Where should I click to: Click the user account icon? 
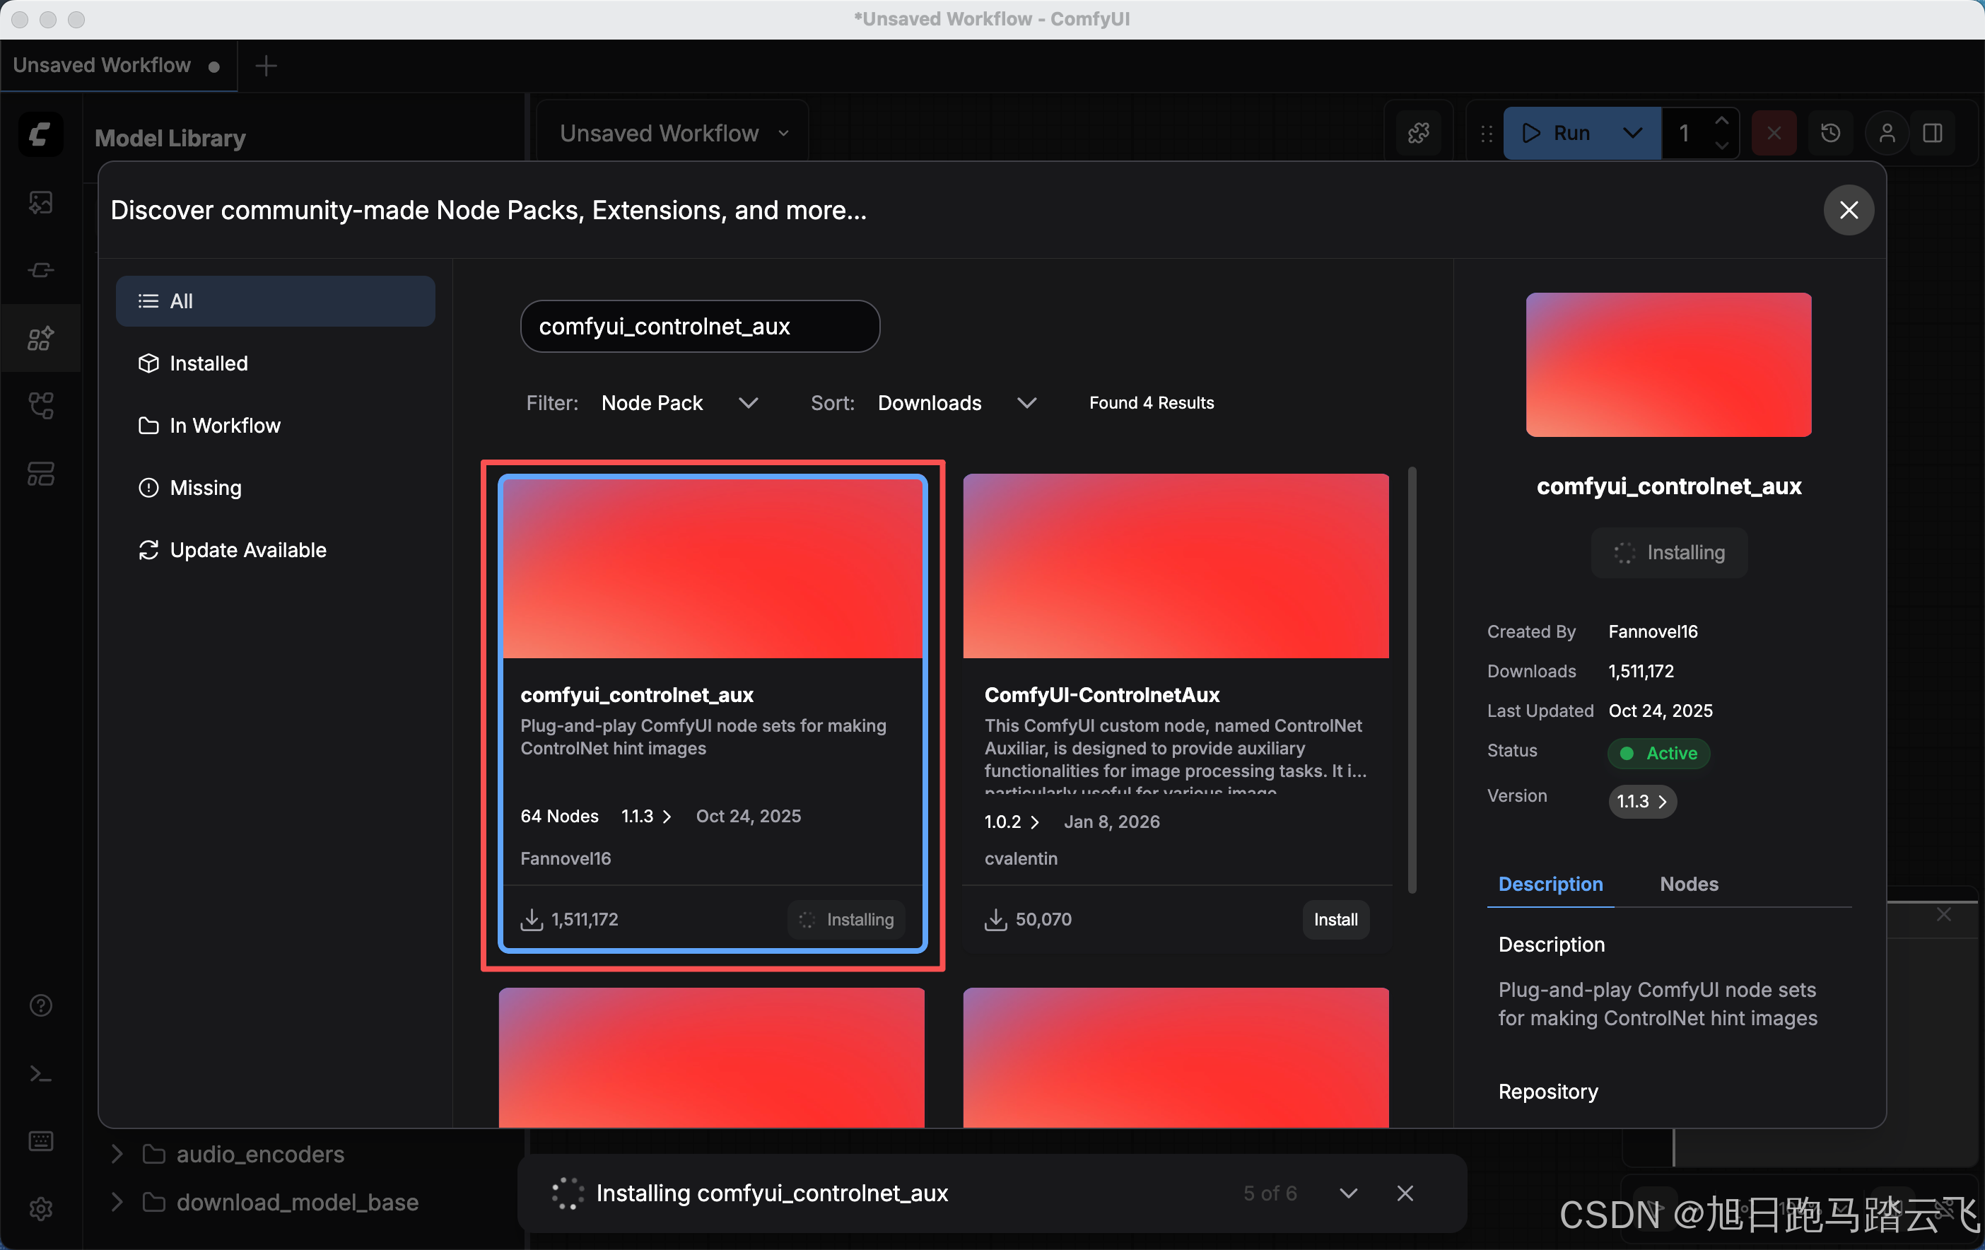pos(1887,133)
